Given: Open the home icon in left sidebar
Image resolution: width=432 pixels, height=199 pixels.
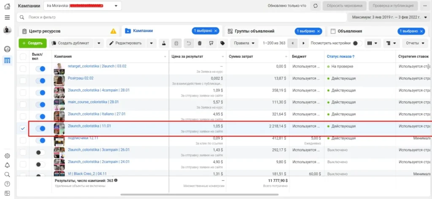Looking at the screenshot, I should [7, 6].
